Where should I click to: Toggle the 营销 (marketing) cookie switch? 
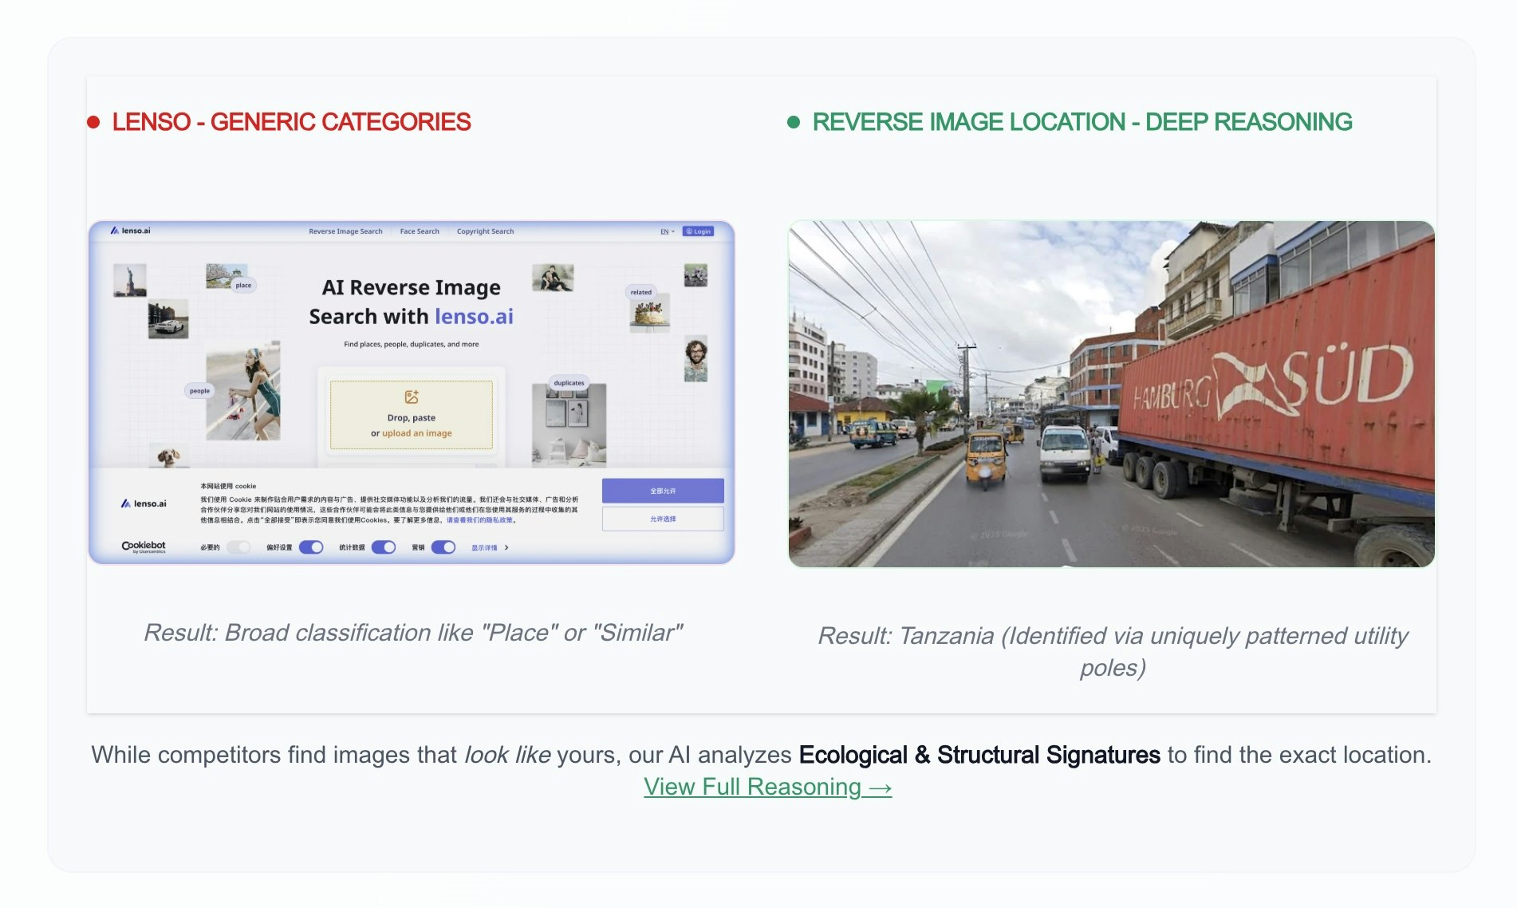[443, 547]
